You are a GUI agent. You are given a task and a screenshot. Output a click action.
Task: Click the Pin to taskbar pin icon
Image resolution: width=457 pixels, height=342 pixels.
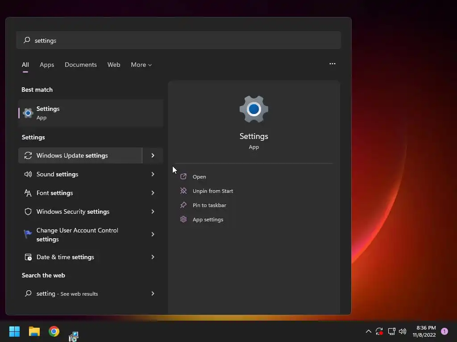tap(183, 205)
